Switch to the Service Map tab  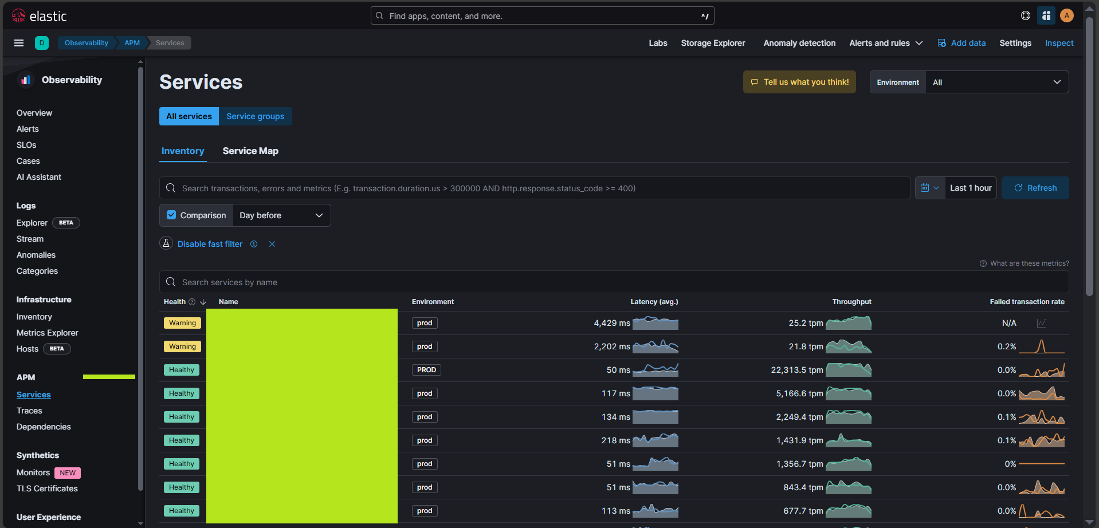pyautogui.click(x=250, y=151)
